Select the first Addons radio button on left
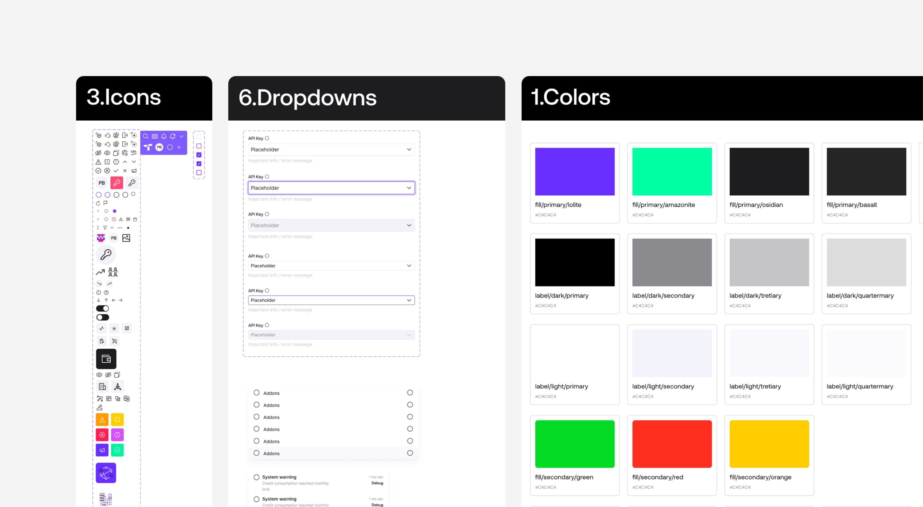Viewport: 923px width, 507px height. [257, 393]
